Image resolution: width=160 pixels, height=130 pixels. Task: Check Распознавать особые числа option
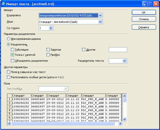point(8,77)
